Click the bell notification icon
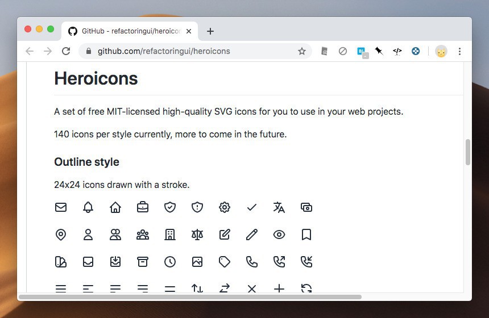This screenshot has width=489, height=318. click(x=88, y=207)
